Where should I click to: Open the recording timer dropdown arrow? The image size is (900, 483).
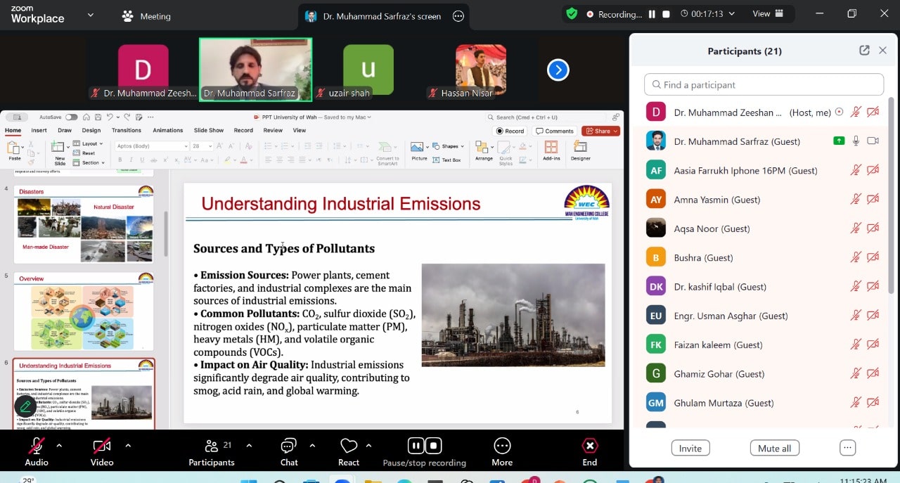(732, 14)
